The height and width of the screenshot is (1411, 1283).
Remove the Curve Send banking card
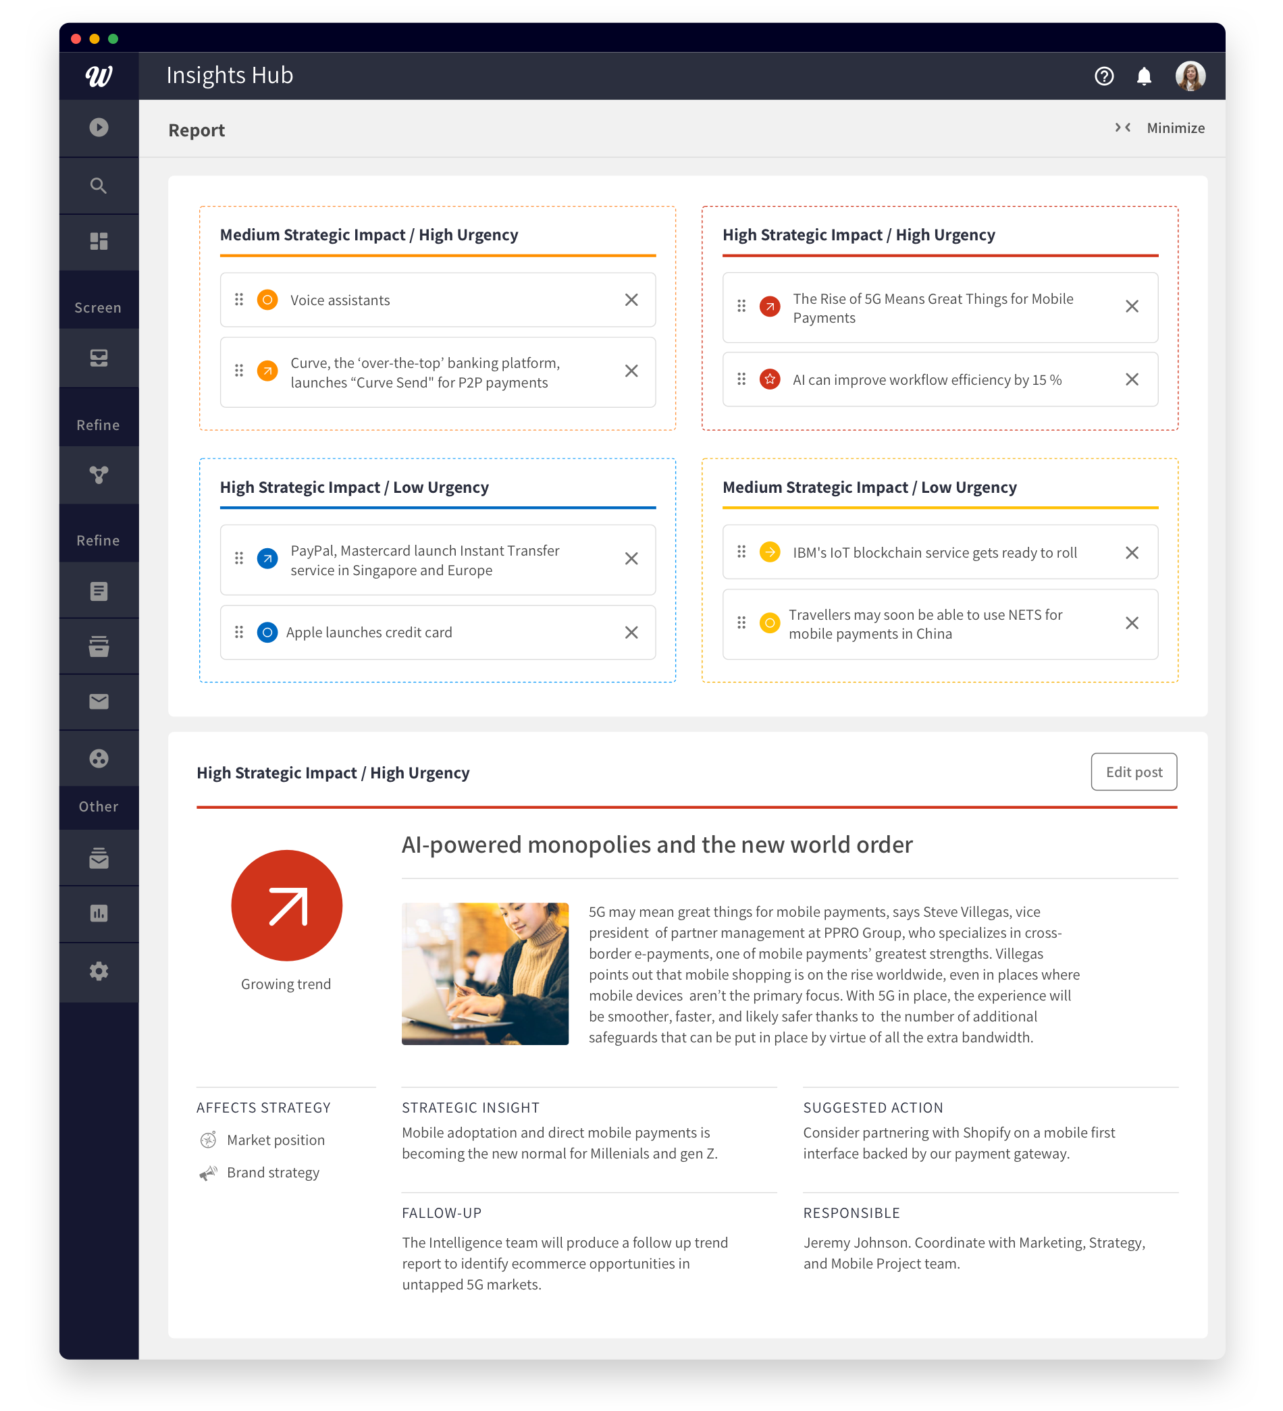point(631,371)
